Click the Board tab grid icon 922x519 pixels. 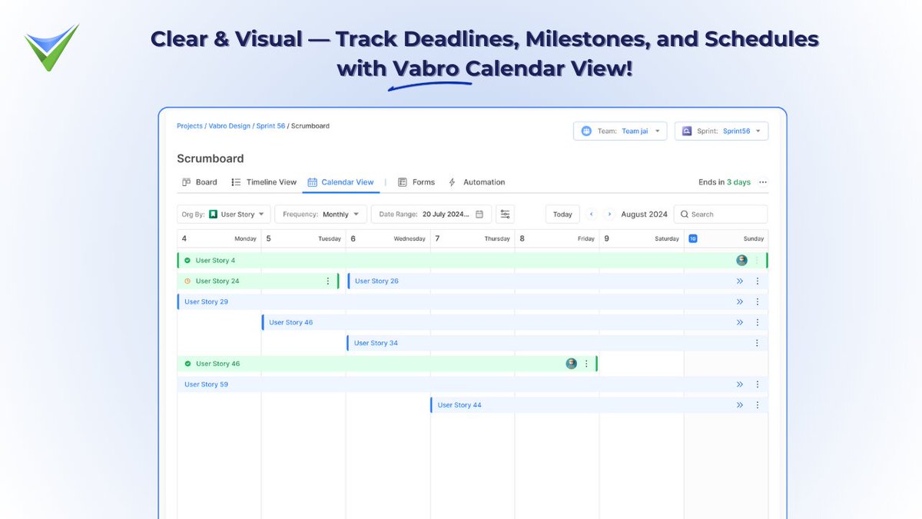[186, 182]
